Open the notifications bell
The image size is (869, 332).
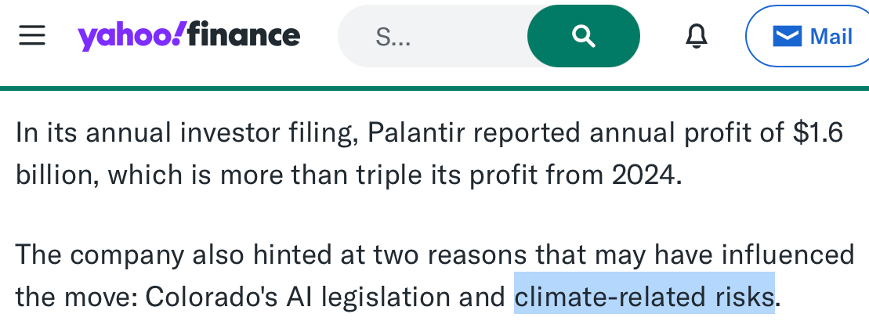coord(694,36)
